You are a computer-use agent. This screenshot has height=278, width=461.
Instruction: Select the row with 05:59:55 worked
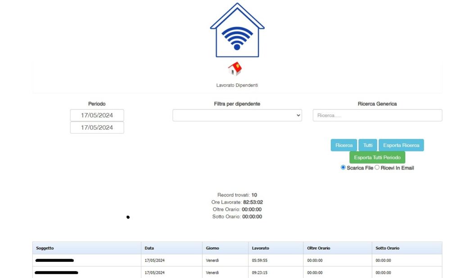pyautogui.click(x=260, y=260)
